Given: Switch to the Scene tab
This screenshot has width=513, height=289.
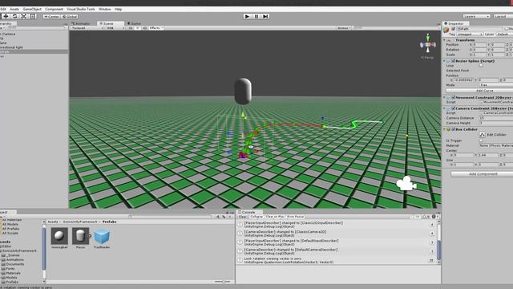Looking at the screenshot, I should 111,23.
